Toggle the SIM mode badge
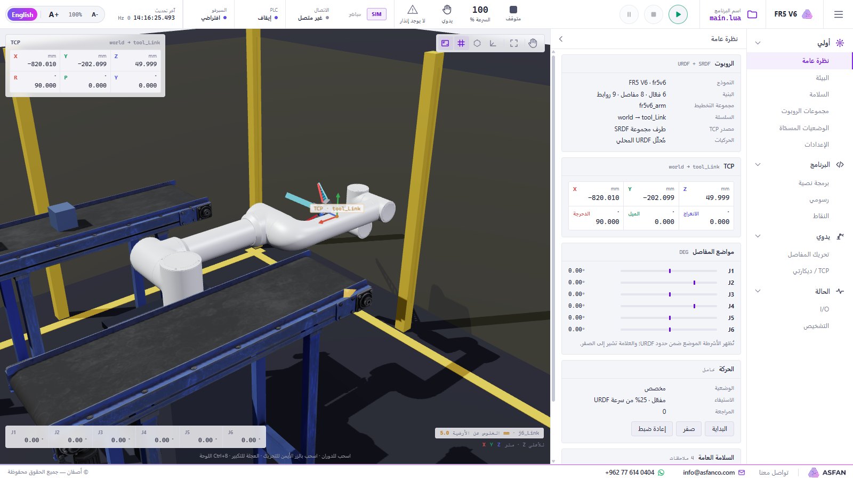Viewport: 853px width, 480px height. tap(376, 14)
